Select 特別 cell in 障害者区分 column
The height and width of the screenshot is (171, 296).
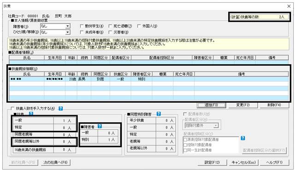point(142,79)
